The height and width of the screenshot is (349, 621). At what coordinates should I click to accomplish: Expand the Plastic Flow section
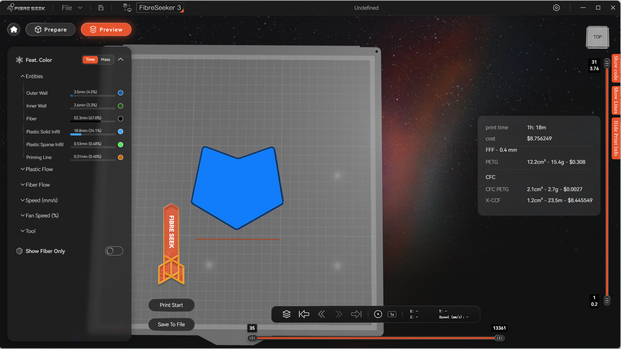tap(37, 169)
